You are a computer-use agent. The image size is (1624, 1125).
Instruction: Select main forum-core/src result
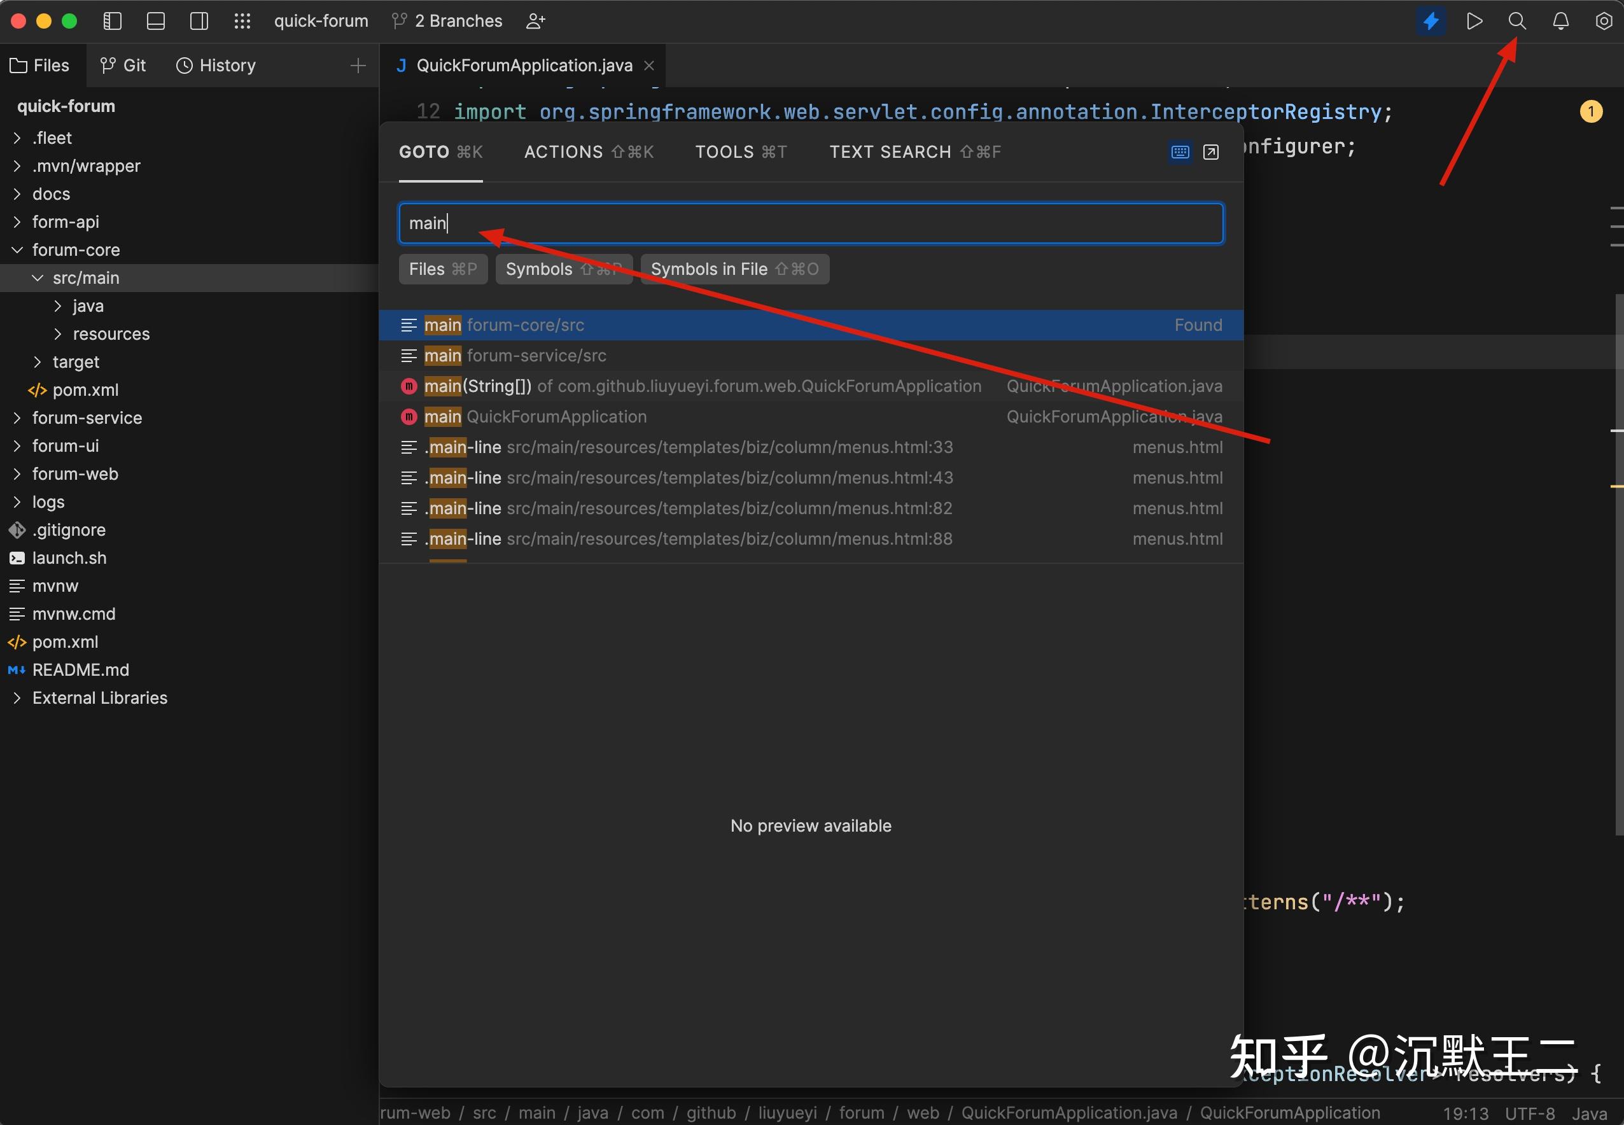[x=811, y=325]
